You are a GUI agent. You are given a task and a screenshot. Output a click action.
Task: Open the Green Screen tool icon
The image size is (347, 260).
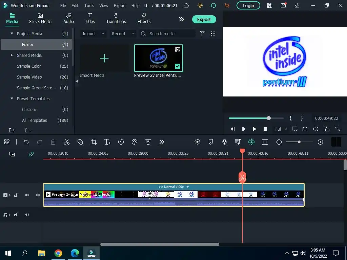(x=148, y=142)
